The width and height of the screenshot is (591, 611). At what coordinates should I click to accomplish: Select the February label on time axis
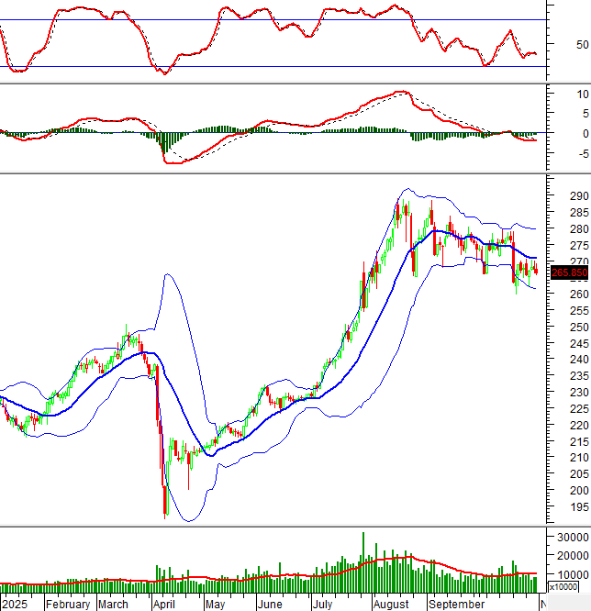[x=68, y=605]
